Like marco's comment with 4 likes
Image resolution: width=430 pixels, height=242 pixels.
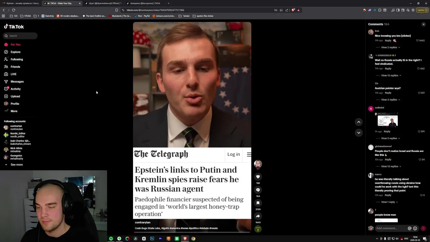coord(422,195)
